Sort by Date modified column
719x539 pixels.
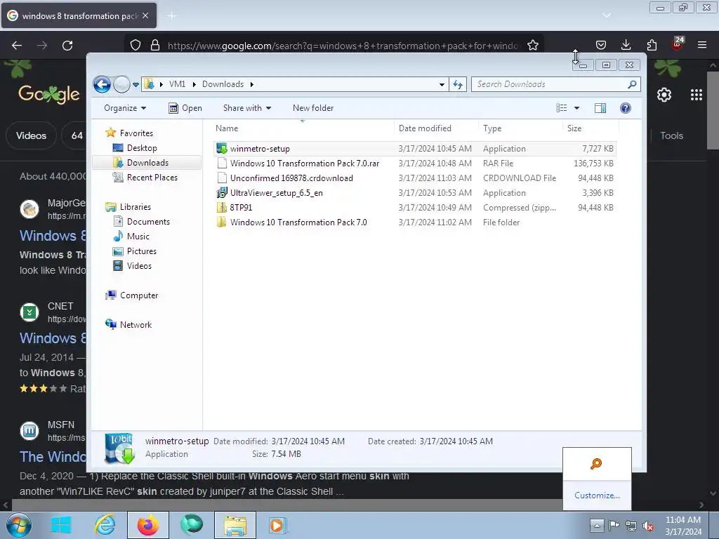click(x=435, y=128)
